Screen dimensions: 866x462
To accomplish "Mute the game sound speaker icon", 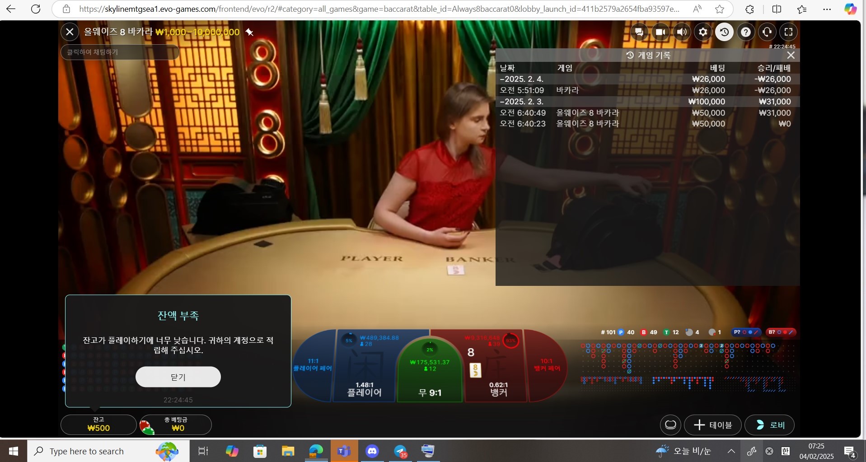I will coord(682,32).
